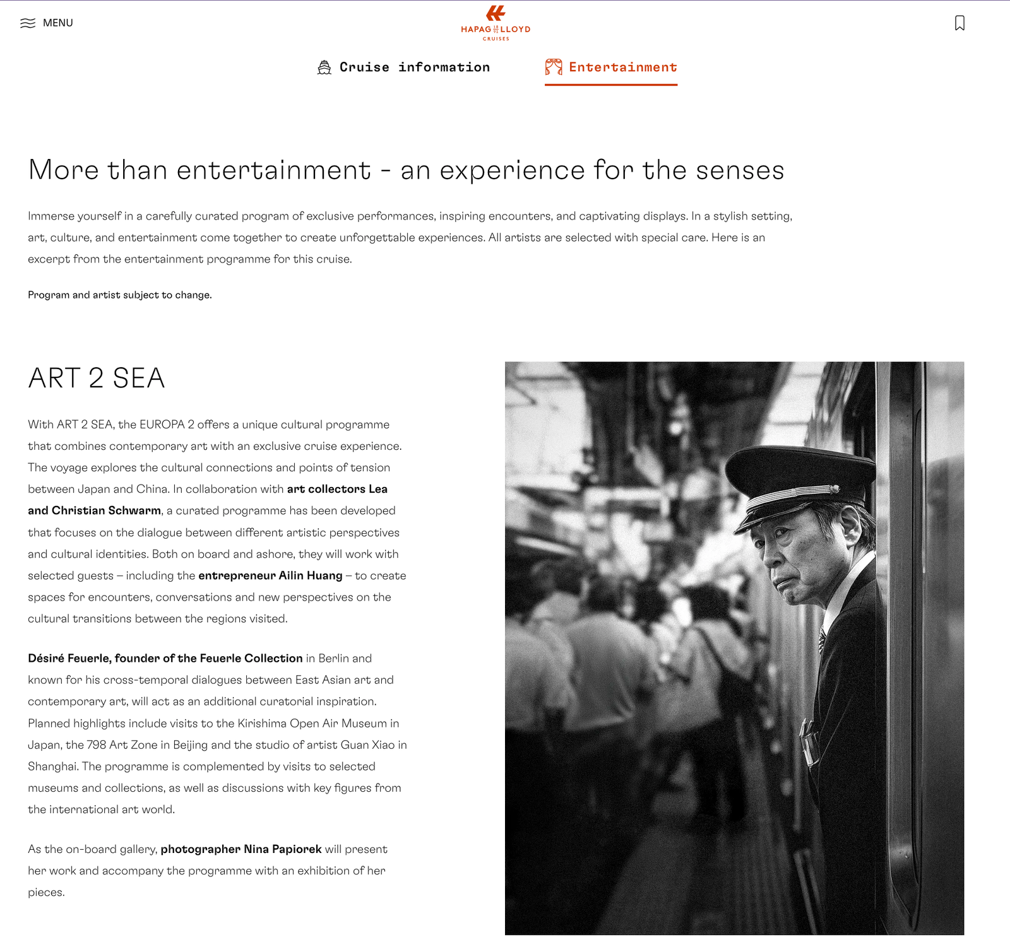Click the MENU label
Screen dimensions: 1010x947
click(x=58, y=23)
